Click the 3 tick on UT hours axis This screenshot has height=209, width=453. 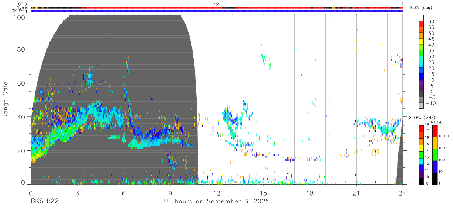[77, 193]
